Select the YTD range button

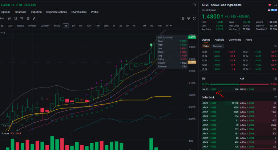click(x=160, y=26)
